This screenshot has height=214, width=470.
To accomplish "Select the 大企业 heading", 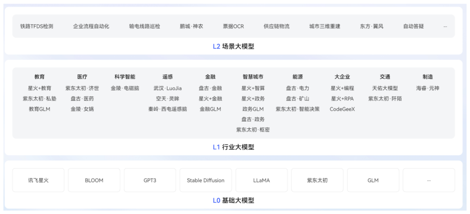I will [x=342, y=77].
